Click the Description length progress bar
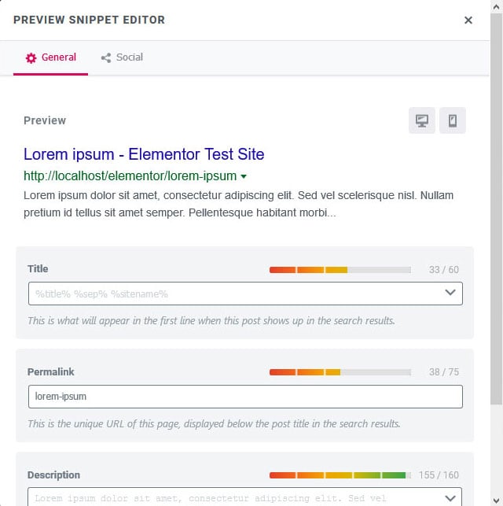This screenshot has width=503, height=506. click(340, 475)
